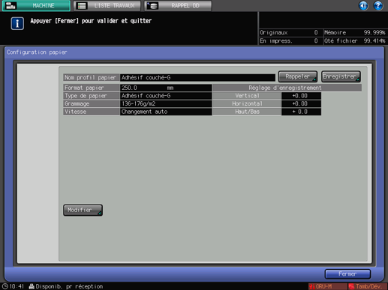
Task: Click the blue info icon
Action: pyautogui.click(x=17, y=23)
